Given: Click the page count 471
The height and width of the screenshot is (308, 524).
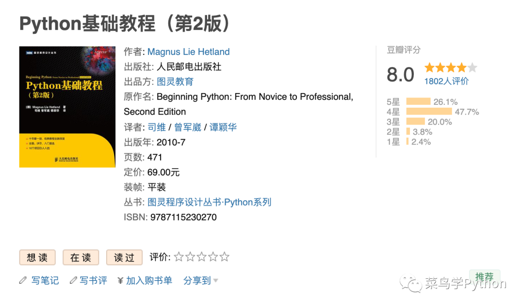Looking at the screenshot, I should 155,157.
